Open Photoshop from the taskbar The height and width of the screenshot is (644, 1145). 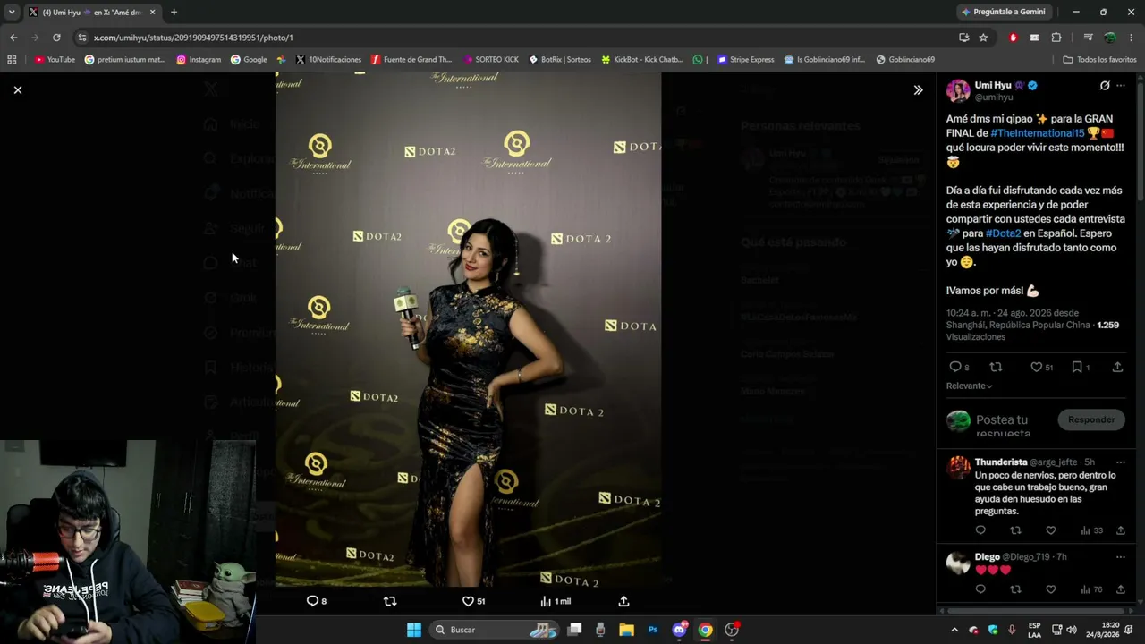coord(653,630)
